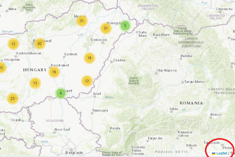
Task: Open the 12 cluster west of Budapest
Action: coord(13,44)
